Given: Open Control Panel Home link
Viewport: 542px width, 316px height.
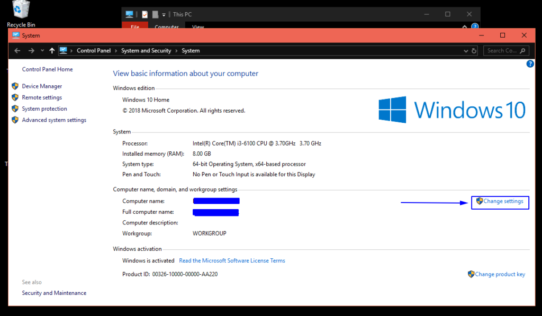Looking at the screenshot, I should tap(47, 69).
